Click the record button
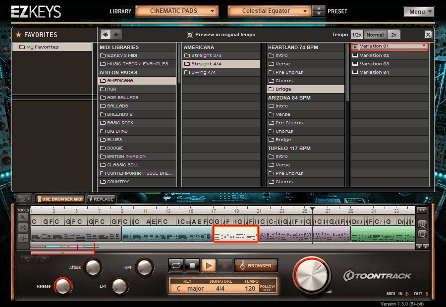The image size is (446, 307). click(x=224, y=265)
